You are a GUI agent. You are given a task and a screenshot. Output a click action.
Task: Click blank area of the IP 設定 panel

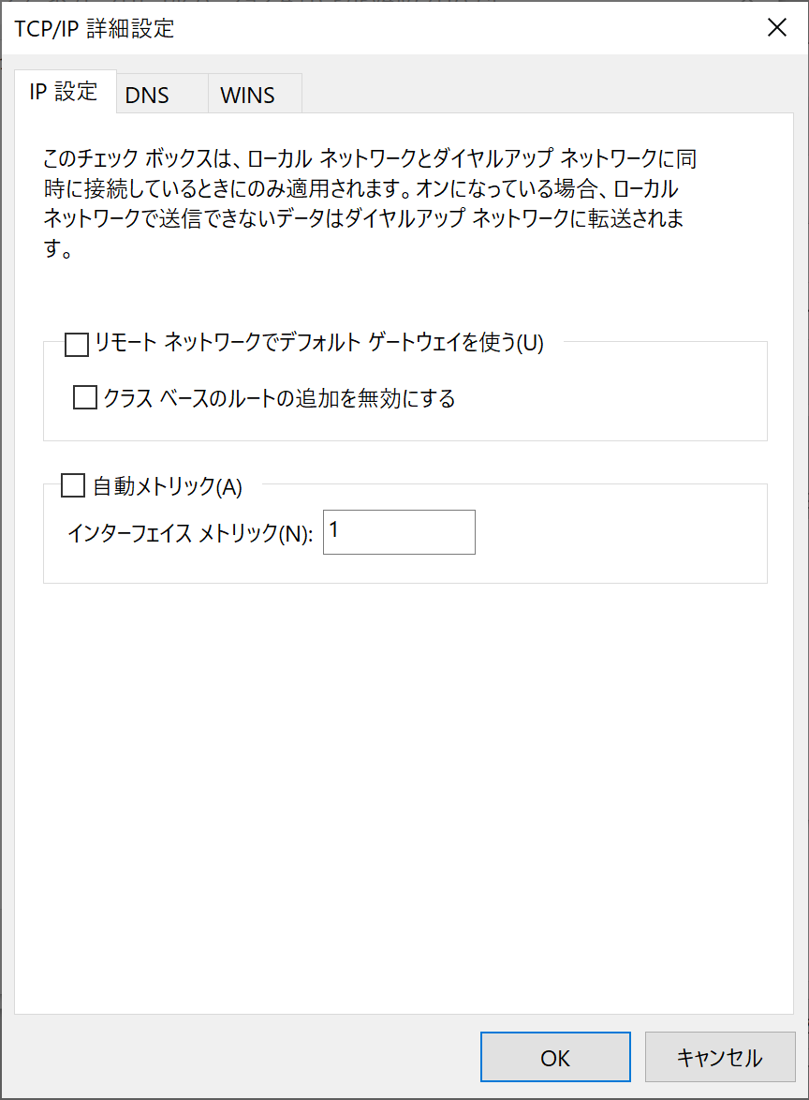403,796
